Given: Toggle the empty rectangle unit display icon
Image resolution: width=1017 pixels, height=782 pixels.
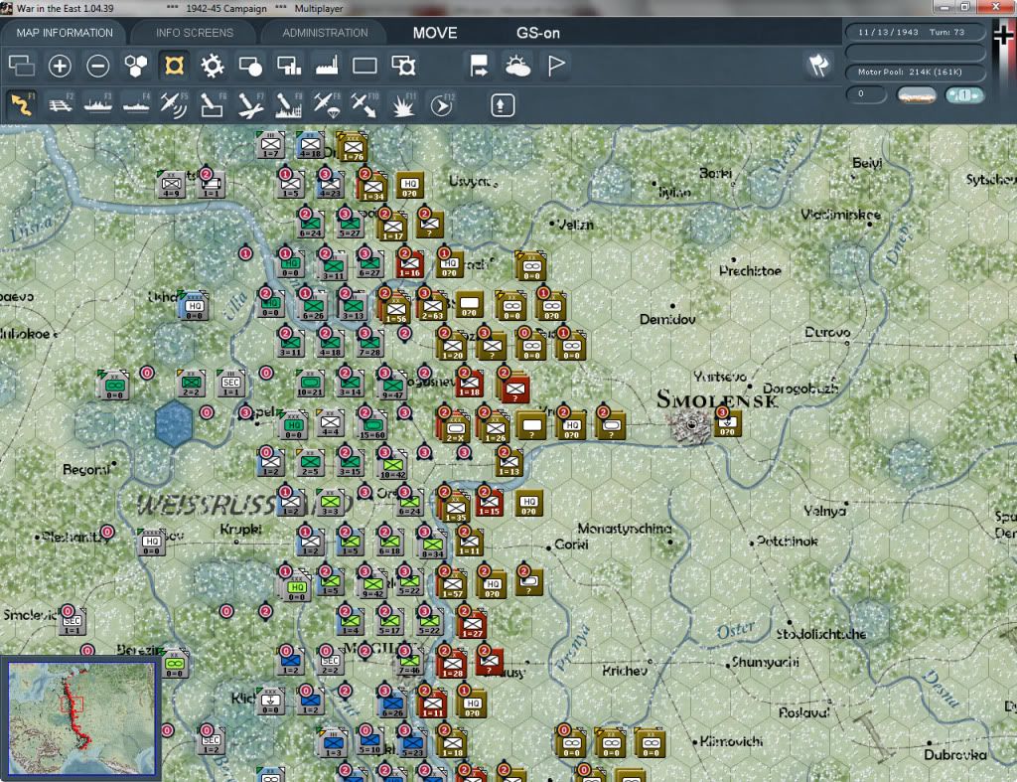Looking at the screenshot, I should [364, 66].
